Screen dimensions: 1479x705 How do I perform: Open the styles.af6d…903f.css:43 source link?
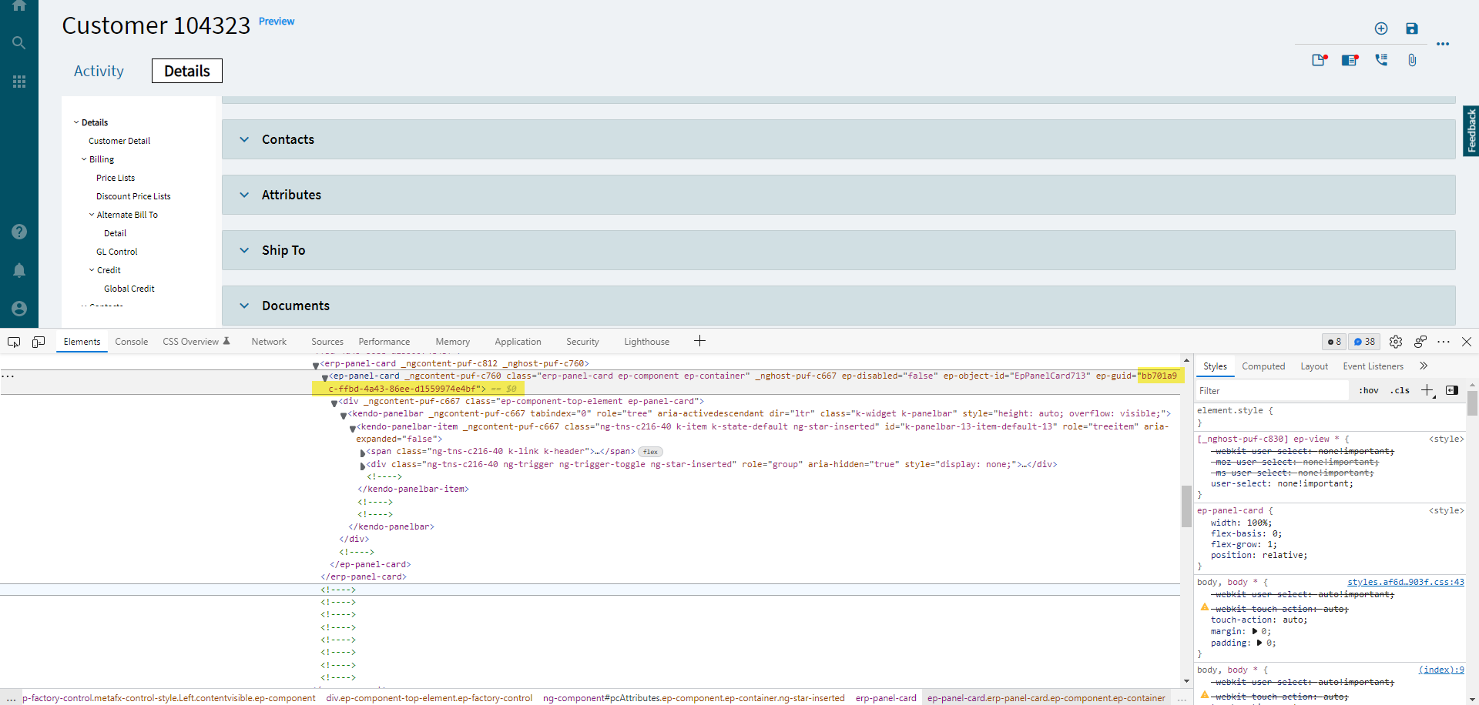click(x=1405, y=583)
